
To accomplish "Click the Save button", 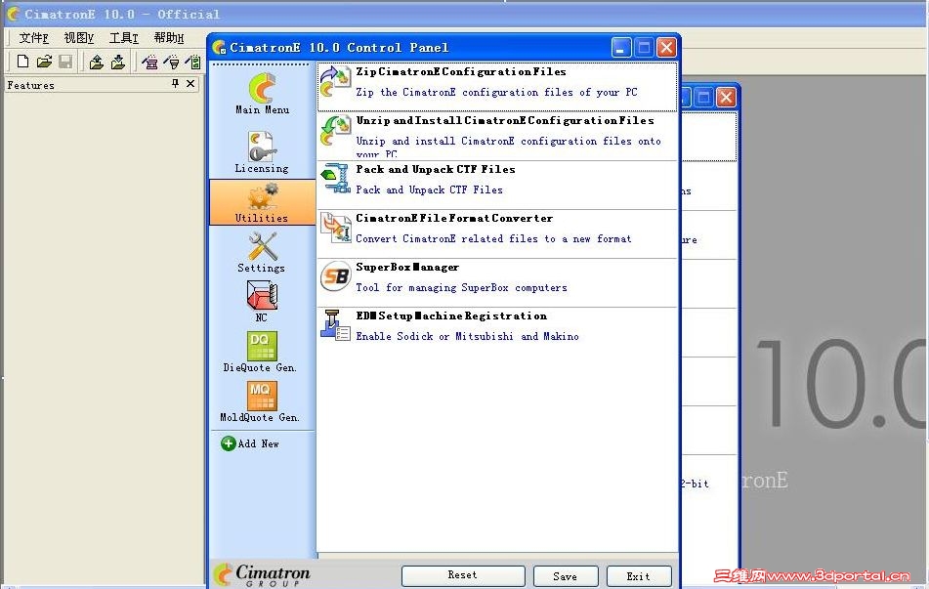I will (x=565, y=576).
